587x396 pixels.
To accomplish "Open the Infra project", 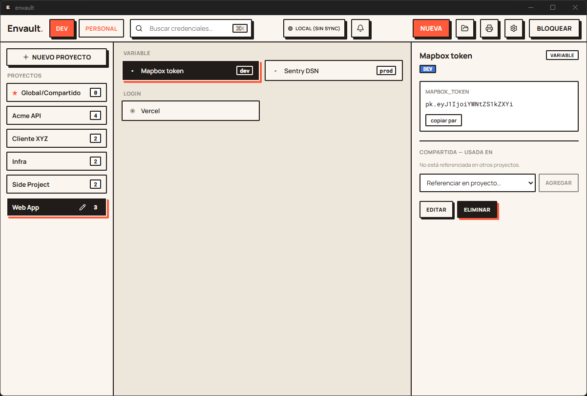I will [57, 161].
